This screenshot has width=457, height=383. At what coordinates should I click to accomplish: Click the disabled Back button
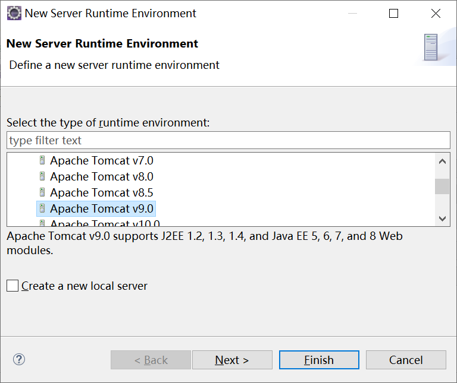(151, 360)
